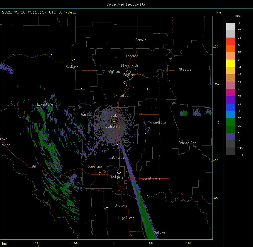Click the Limestone map label
This screenshot has width=253, height=247.
pyautogui.click(x=45, y=104)
